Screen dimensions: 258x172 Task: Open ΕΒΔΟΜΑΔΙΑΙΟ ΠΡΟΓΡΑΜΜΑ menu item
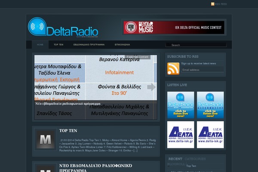coord(89,45)
